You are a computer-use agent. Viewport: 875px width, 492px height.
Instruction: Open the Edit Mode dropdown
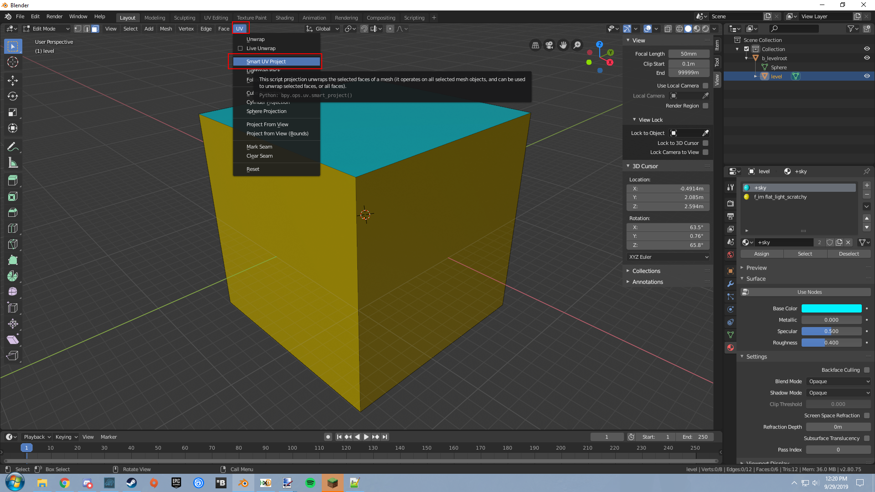click(45, 29)
